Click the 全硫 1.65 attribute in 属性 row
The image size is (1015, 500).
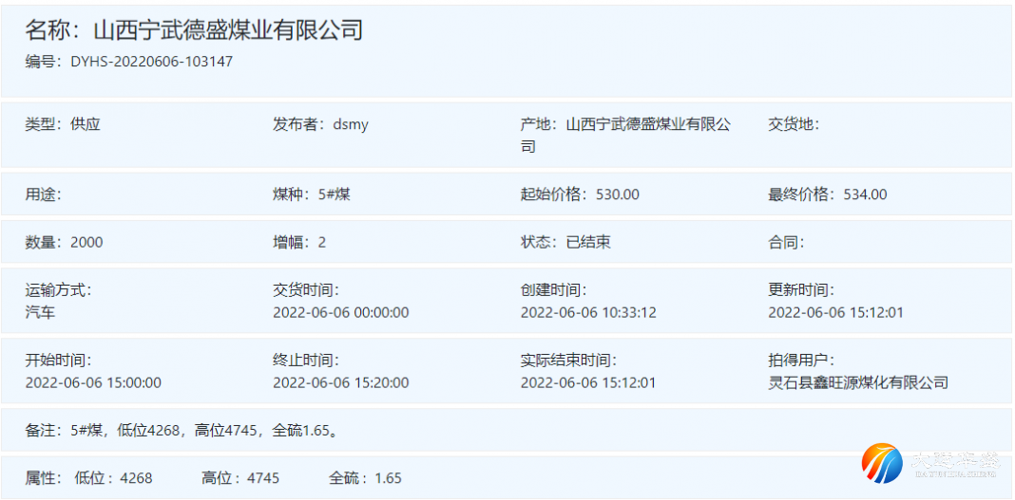coord(366,478)
